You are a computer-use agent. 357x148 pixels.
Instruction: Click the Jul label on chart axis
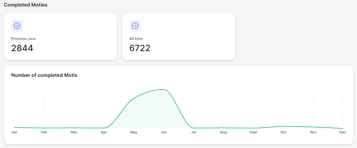point(193,132)
